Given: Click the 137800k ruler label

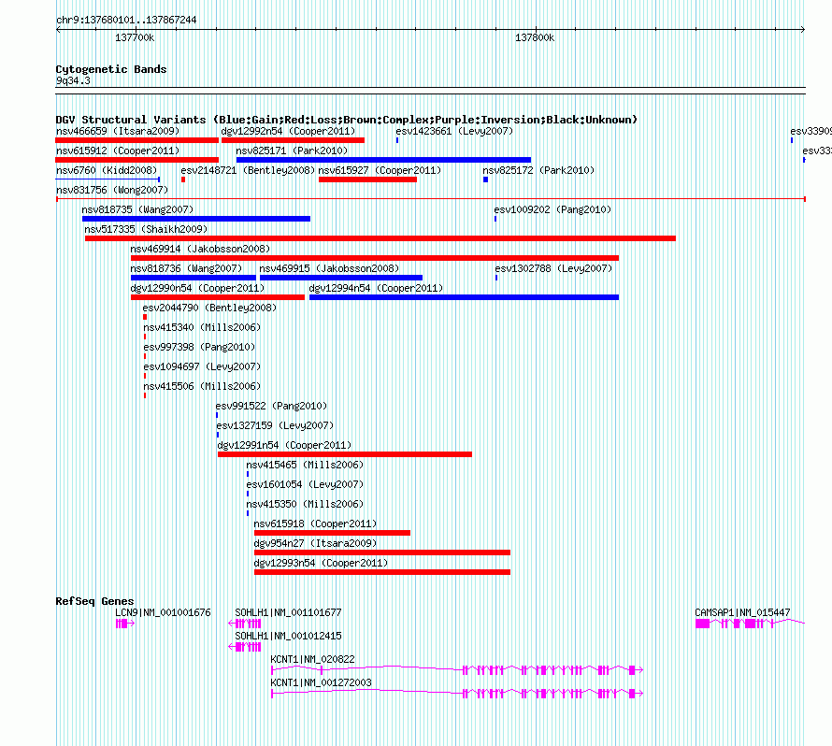Looking at the screenshot, I should pos(535,37).
